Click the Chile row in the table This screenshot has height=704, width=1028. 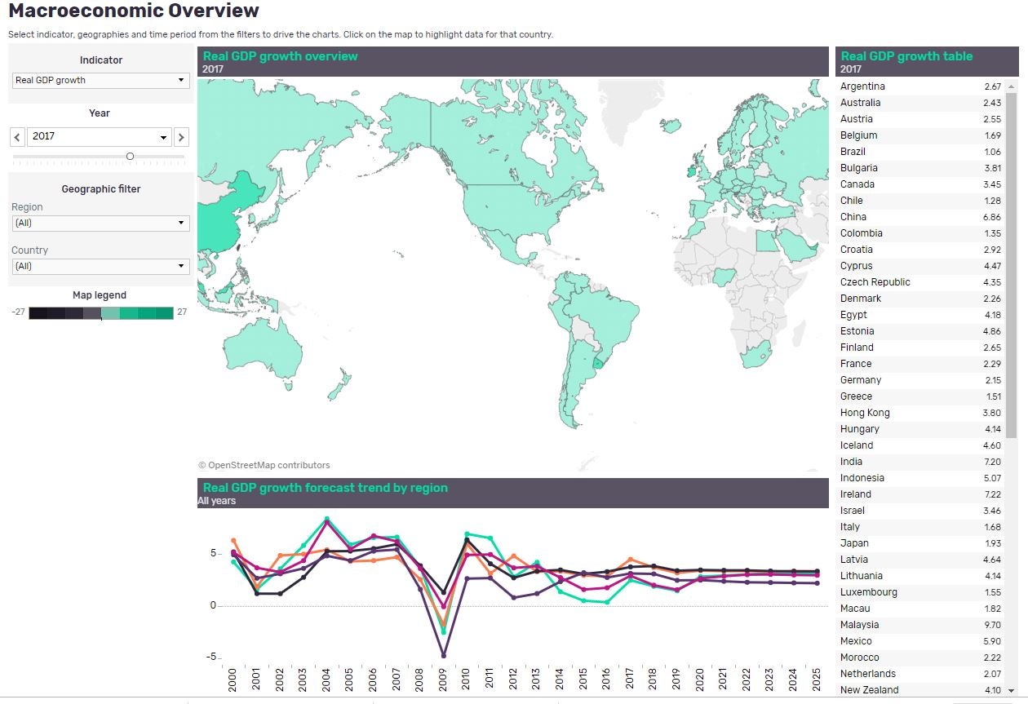[x=920, y=201]
